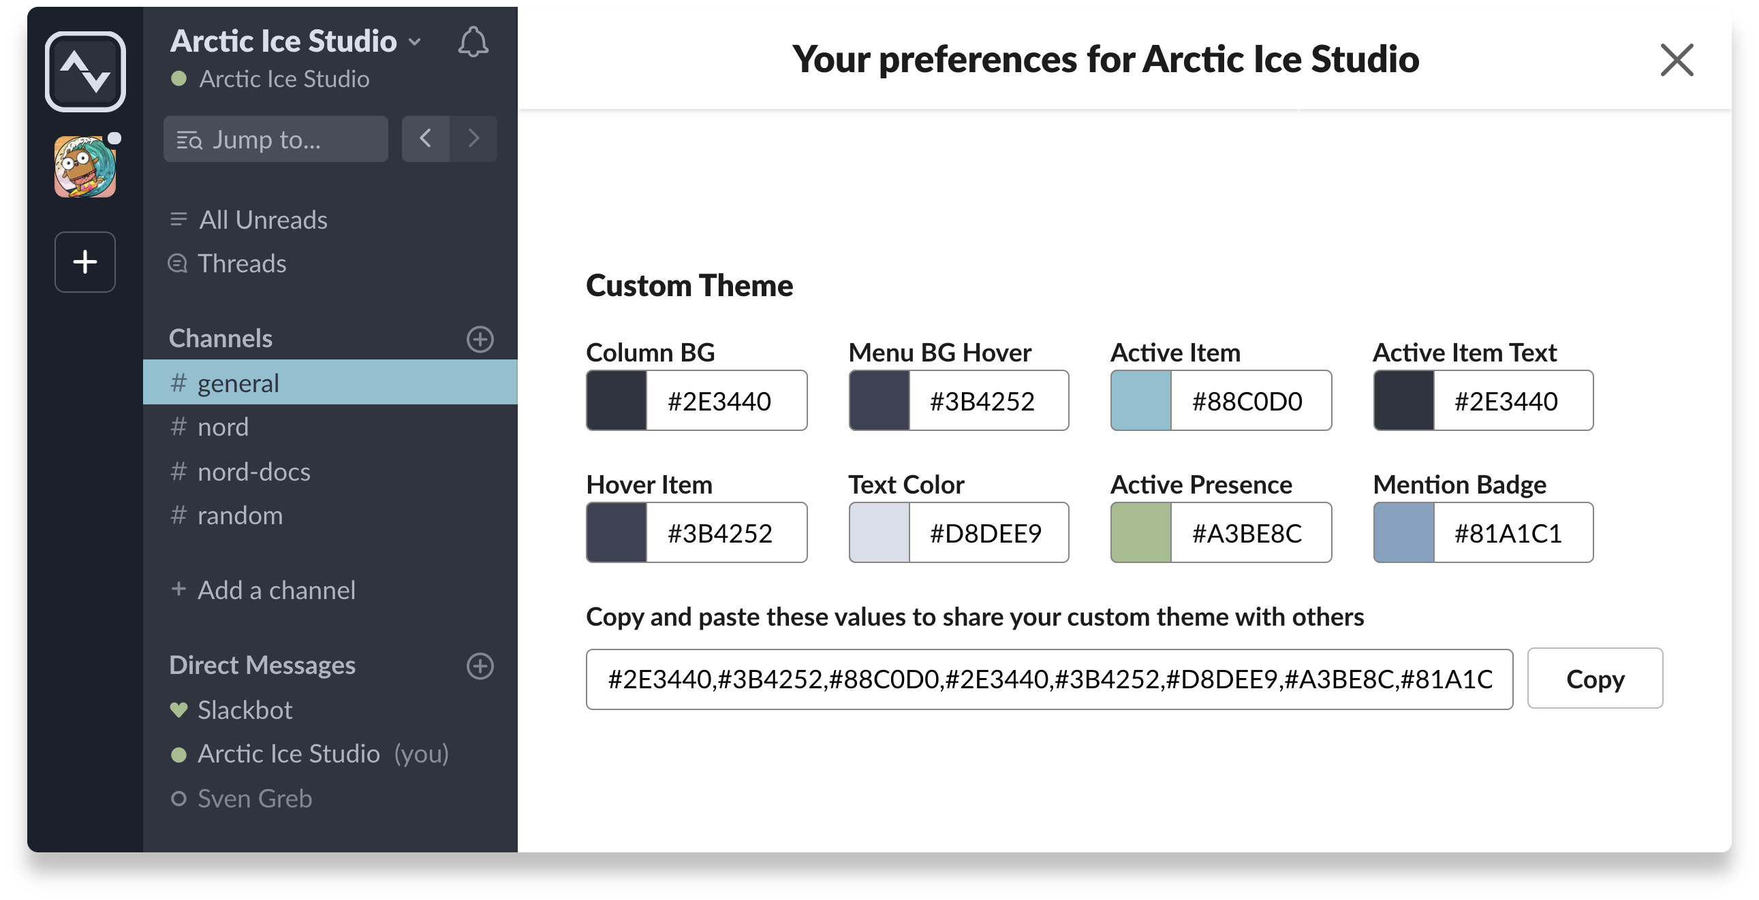Open a new direct message via plus icon
This screenshot has height=900, width=1759.
pos(480,666)
